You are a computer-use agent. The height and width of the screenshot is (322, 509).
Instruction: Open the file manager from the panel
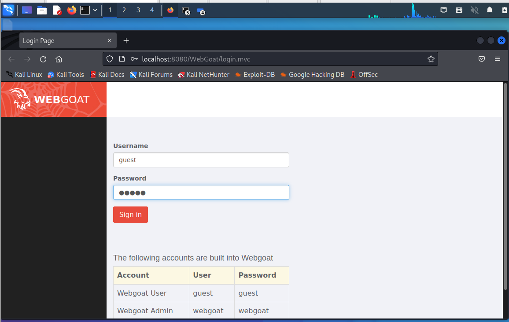coord(41,11)
